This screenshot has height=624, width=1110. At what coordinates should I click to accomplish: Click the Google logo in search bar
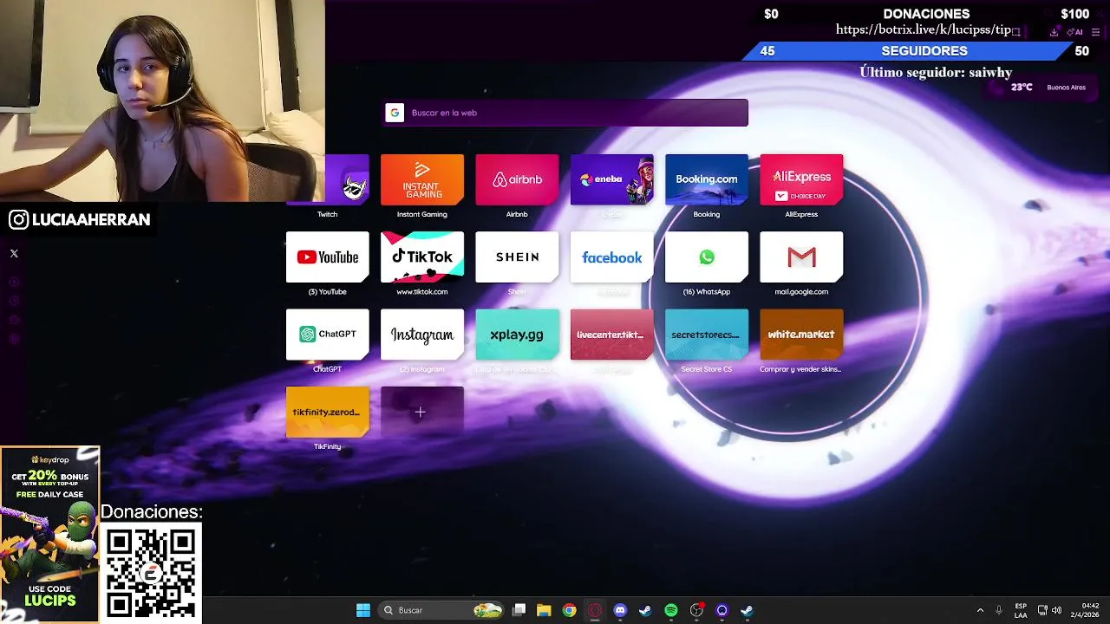point(395,113)
